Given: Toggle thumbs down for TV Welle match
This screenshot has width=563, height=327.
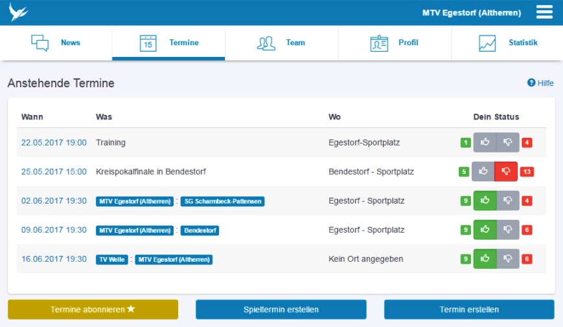Looking at the screenshot, I should [x=508, y=258].
